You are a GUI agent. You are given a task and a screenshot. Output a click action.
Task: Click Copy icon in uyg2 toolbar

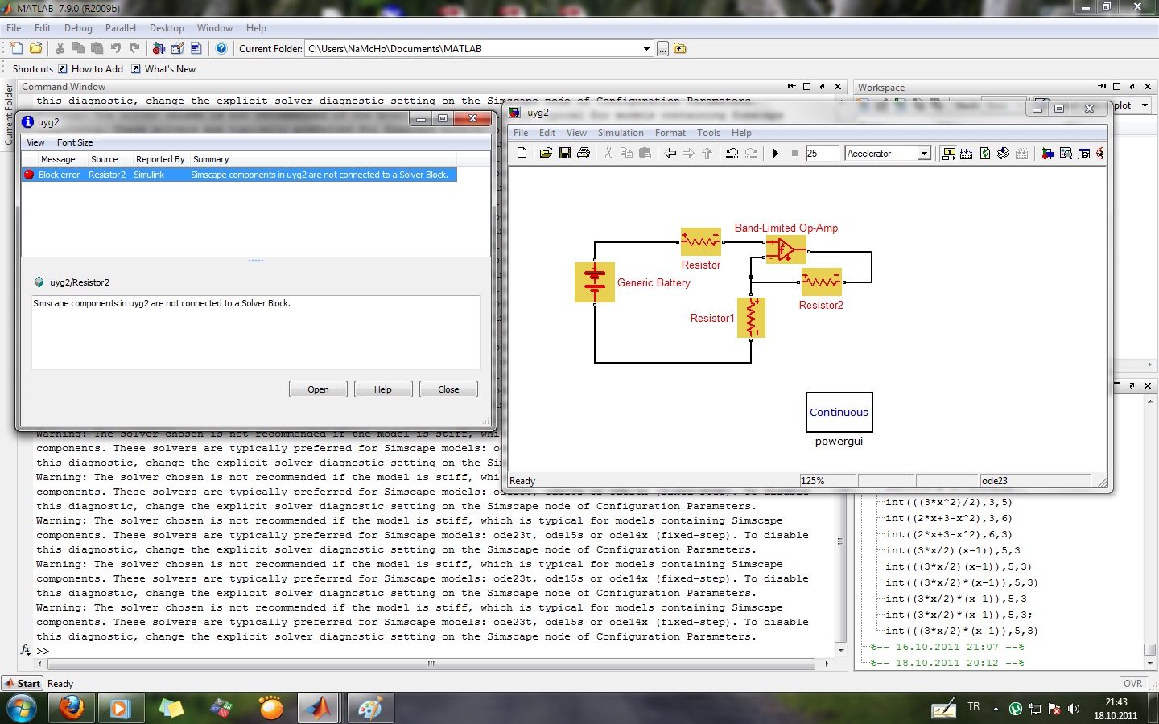[626, 153]
